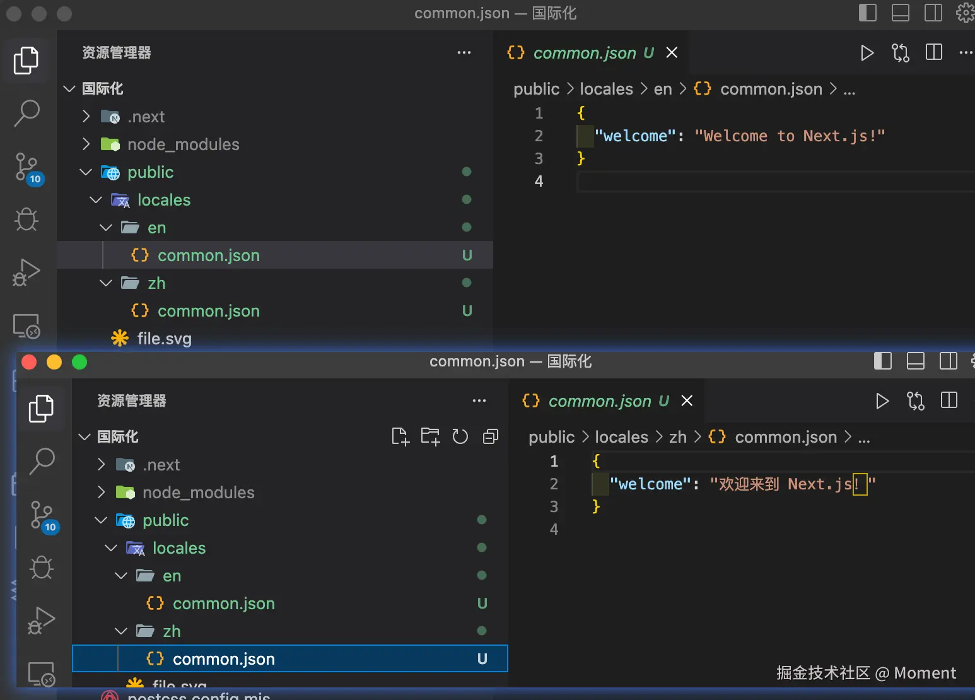This screenshot has height=700, width=975.
Task: Toggle secondary sidebar in the bottom window
Action: (949, 361)
